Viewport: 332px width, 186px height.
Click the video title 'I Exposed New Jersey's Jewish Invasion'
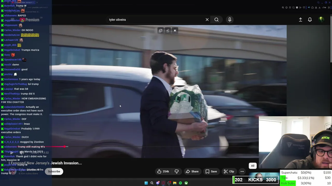click(x=45, y=163)
